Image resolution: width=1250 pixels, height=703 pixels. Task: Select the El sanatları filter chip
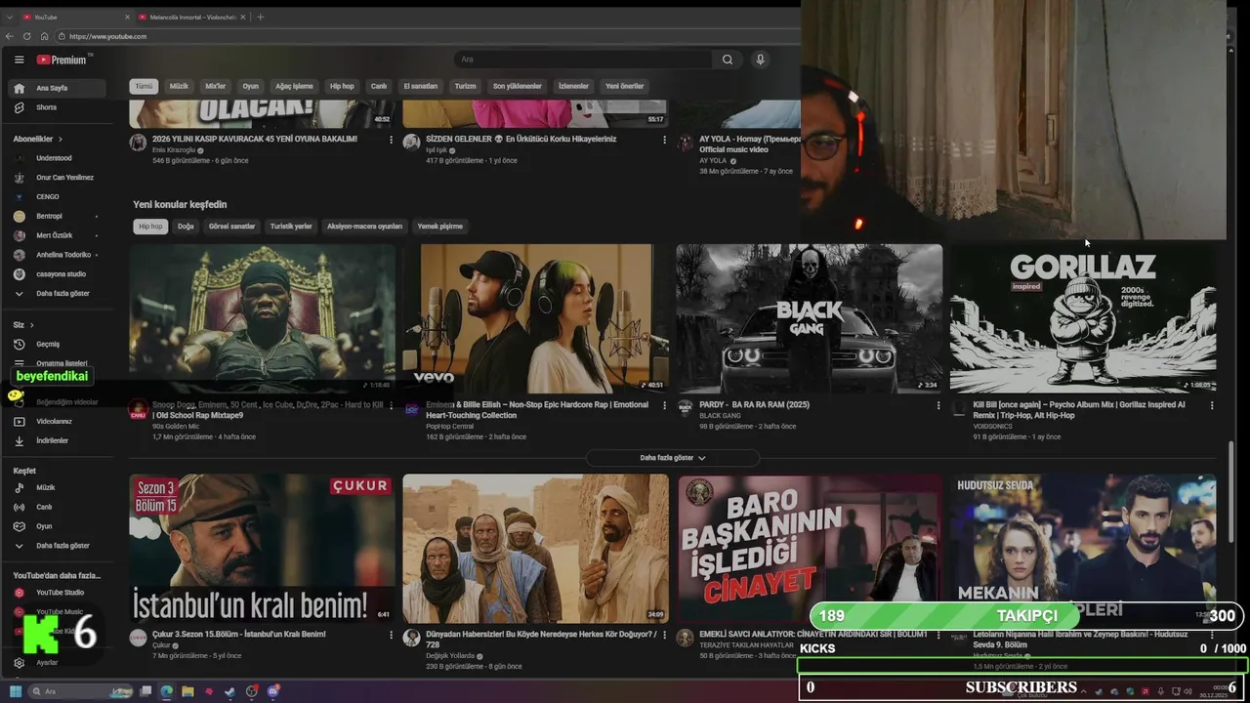pos(421,86)
